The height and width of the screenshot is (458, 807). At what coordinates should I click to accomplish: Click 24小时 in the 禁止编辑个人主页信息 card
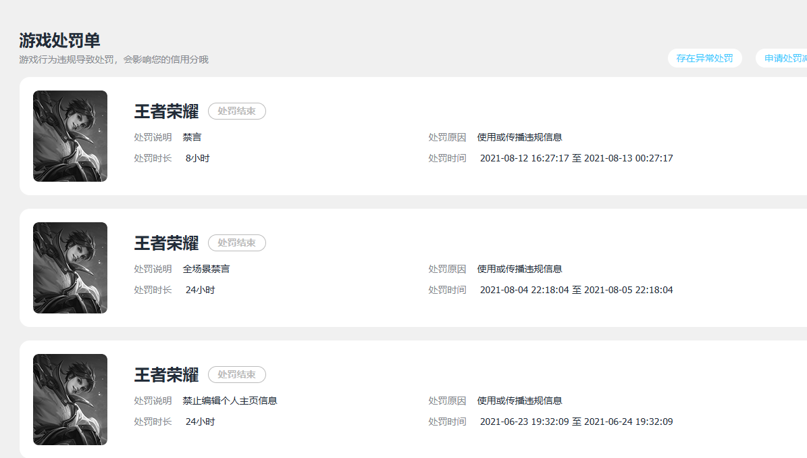200,422
